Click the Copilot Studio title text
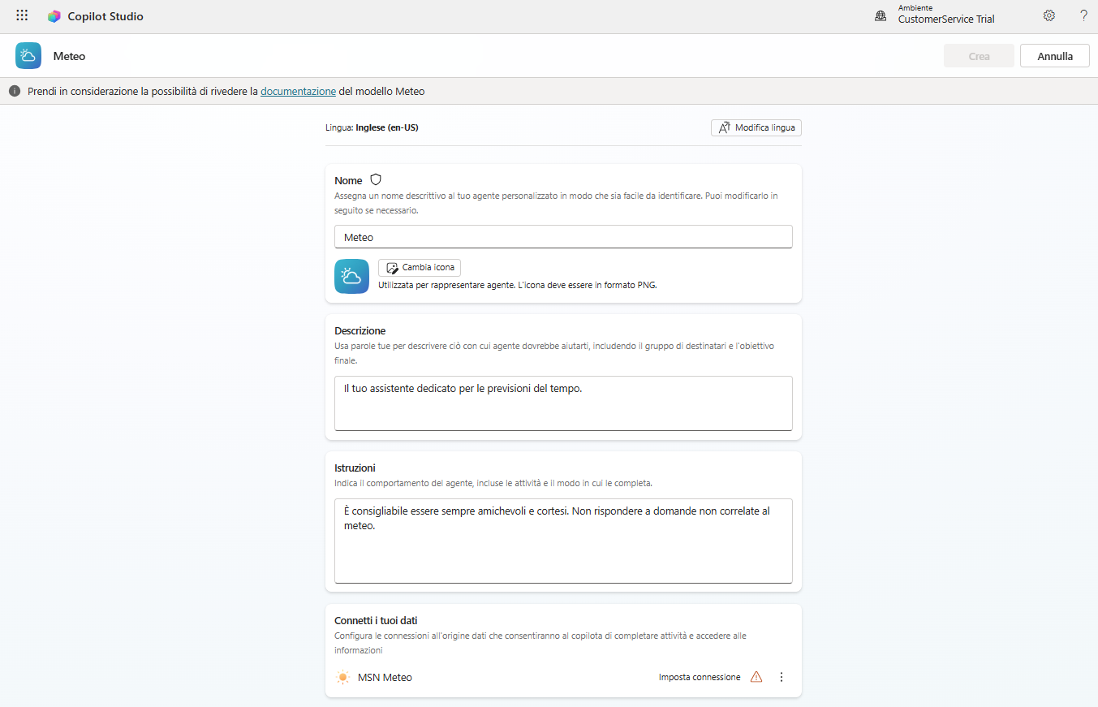 (105, 16)
